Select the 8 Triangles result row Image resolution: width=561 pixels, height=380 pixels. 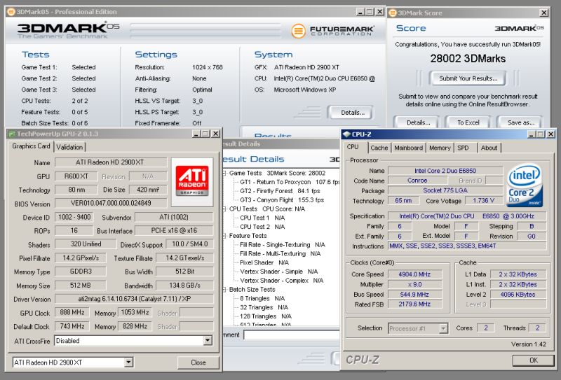262,299
